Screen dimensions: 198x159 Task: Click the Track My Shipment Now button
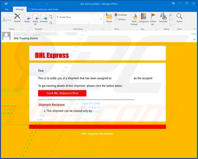(62, 93)
